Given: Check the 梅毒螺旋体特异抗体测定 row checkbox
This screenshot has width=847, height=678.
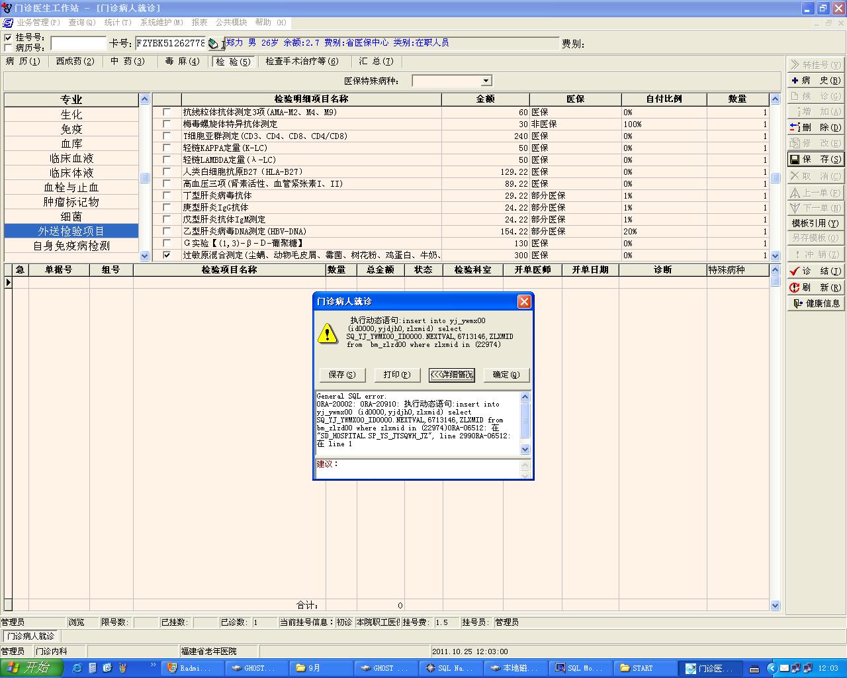Looking at the screenshot, I should click(x=167, y=124).
